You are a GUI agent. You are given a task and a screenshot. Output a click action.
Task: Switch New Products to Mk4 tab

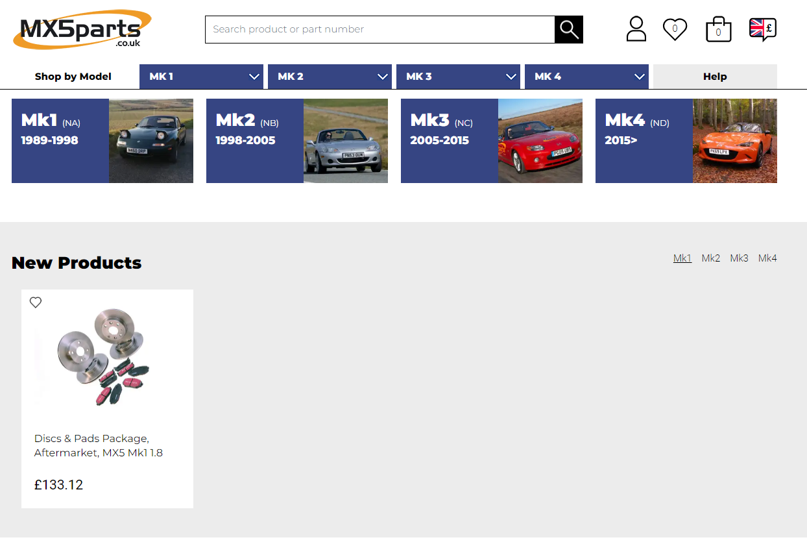767,258
